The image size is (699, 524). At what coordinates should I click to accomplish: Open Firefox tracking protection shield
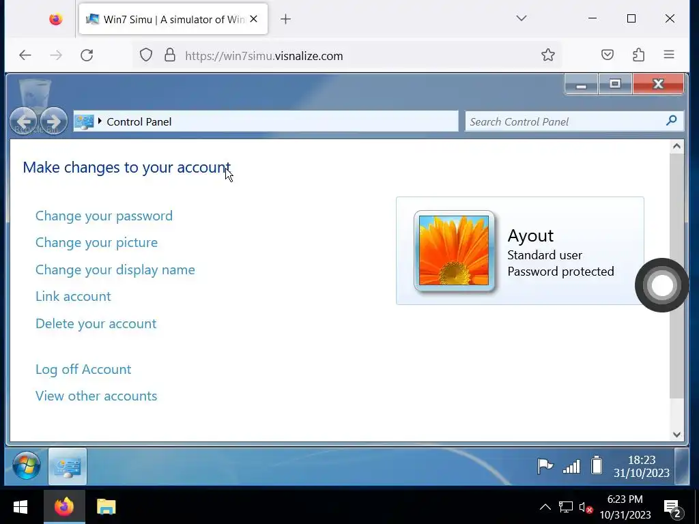coord(146,55)
